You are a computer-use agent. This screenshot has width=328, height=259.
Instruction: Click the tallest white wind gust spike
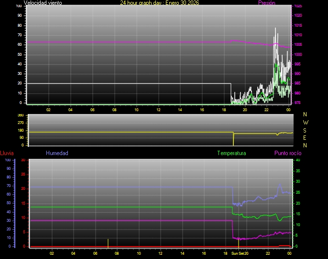point(275,30)
